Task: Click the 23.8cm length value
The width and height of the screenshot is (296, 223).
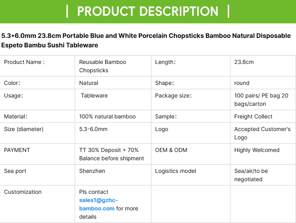Action: [x=244, y=62]
